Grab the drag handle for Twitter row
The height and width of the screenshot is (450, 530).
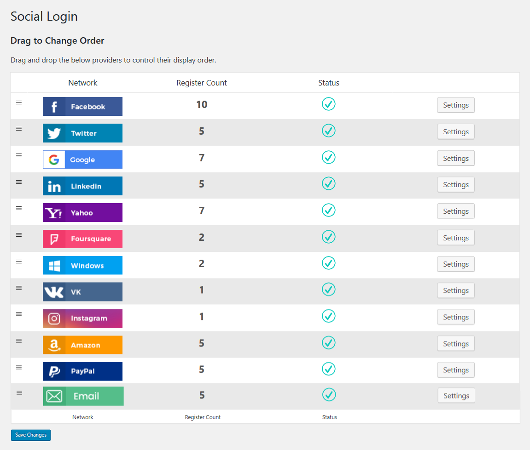[19, 129]
